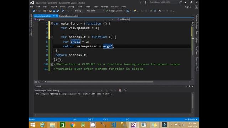
Task: Pin the jsexamplescripts.js tab
Action: coord(54,16)
